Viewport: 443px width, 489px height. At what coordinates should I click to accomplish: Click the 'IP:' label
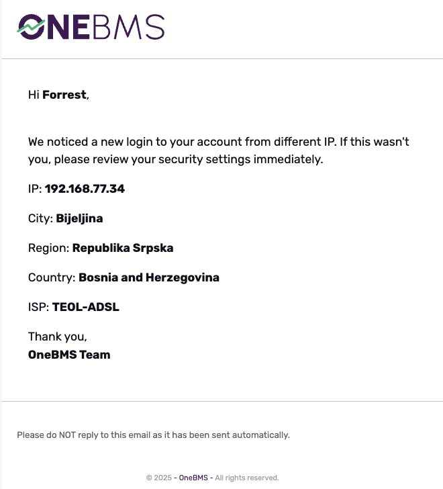click(35, 189)
